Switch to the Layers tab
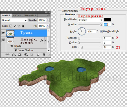This screenshot has height=107, width=127. pos(6,15)
